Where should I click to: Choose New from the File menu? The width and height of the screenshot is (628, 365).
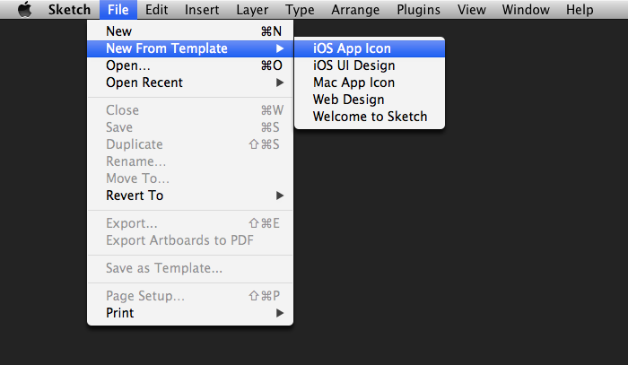[x=190, y=31]
